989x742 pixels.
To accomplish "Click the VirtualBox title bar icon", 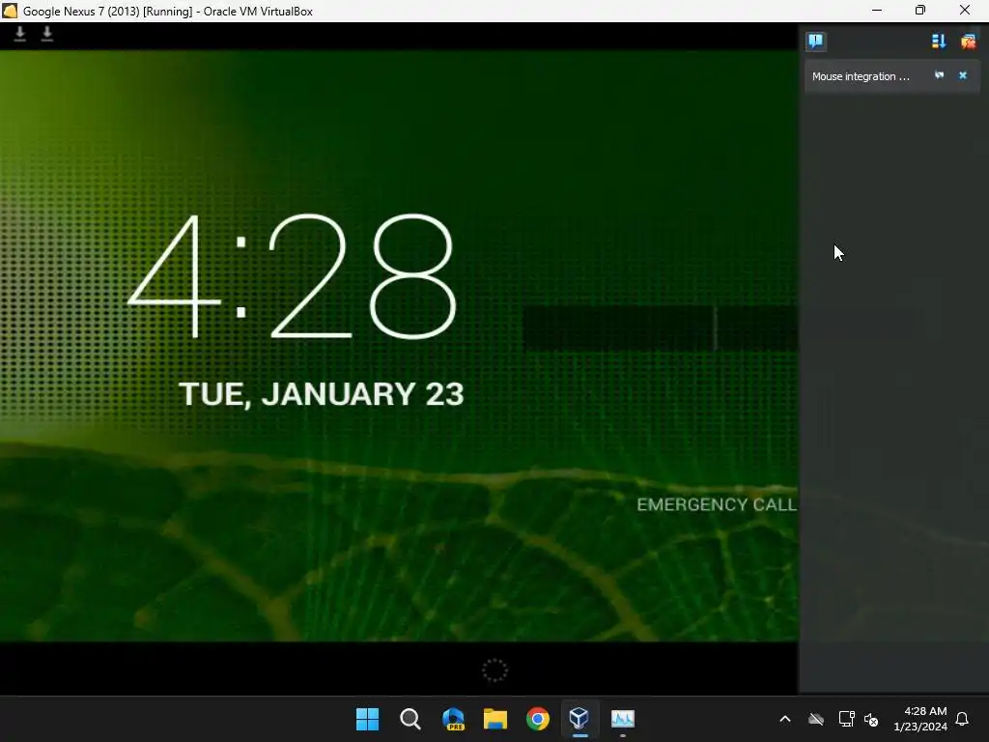I will [x=10, y=11].
